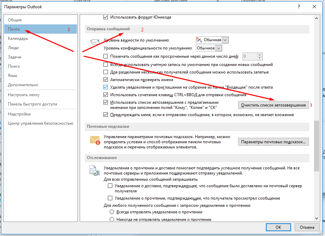Click the tracking receipt document icon
Viewport: 325px width, 236px height.
tap(94, 170)
